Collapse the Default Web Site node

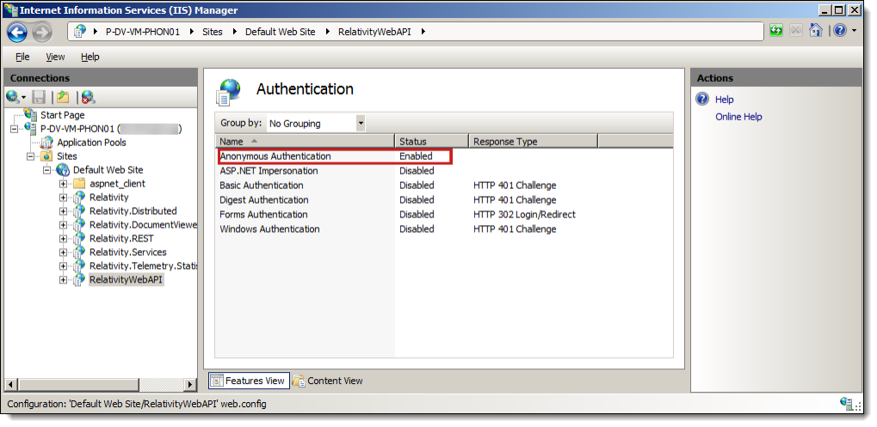pyautogui.click(x=46, y=170)
